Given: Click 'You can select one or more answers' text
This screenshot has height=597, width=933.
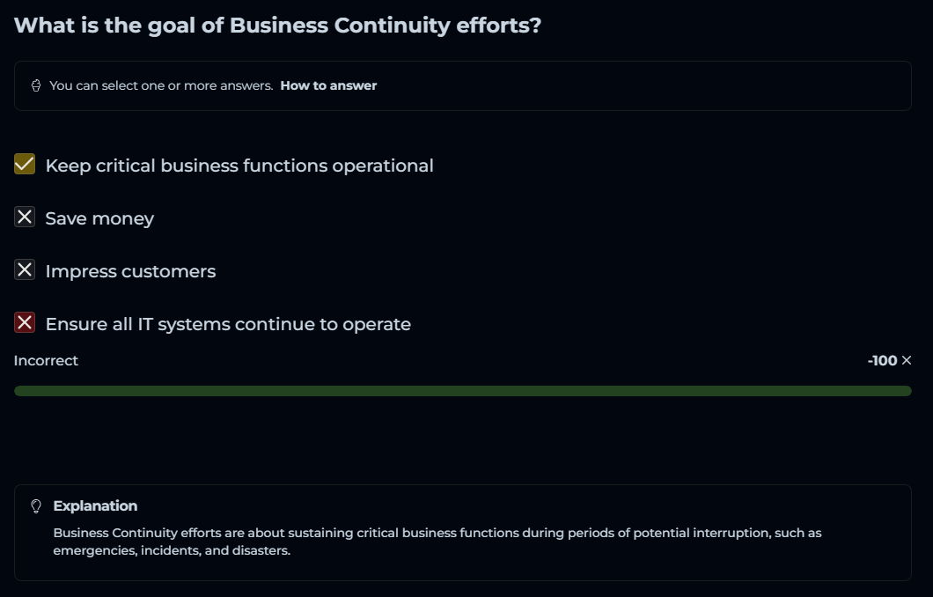Looking at the screenshot, I should coord(161,85).
